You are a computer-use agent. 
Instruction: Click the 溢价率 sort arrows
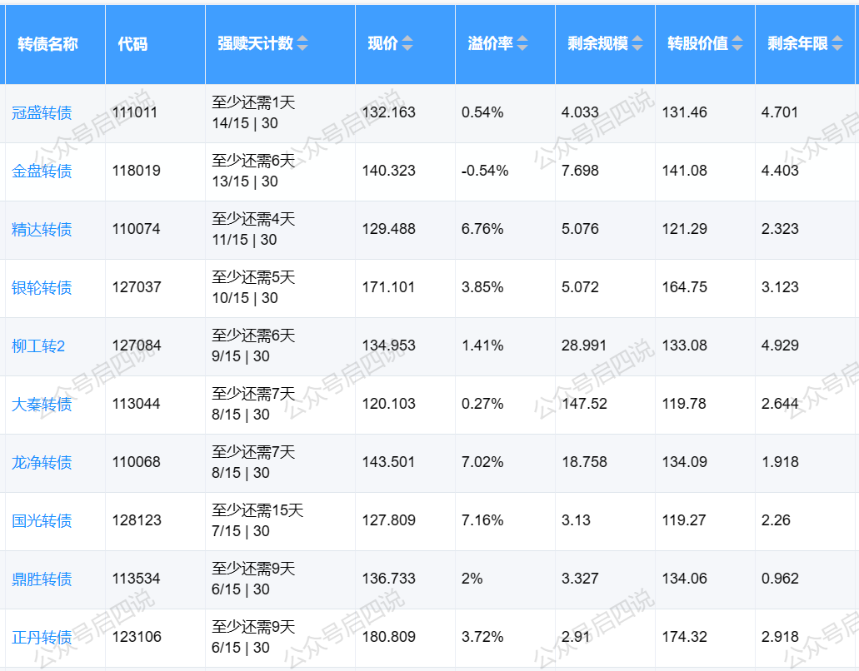[522, 44]
